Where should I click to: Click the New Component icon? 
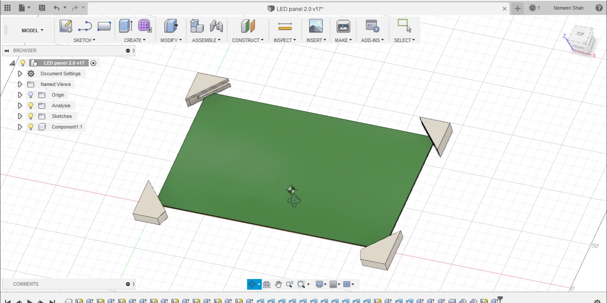pos(197,26)
